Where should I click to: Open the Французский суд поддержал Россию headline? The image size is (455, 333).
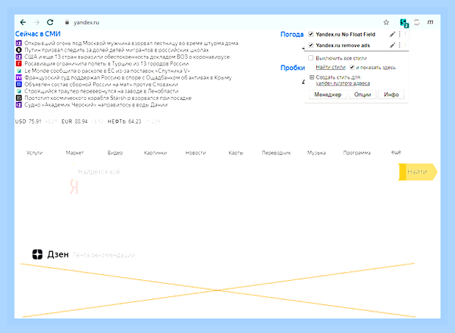coord(128,78)
